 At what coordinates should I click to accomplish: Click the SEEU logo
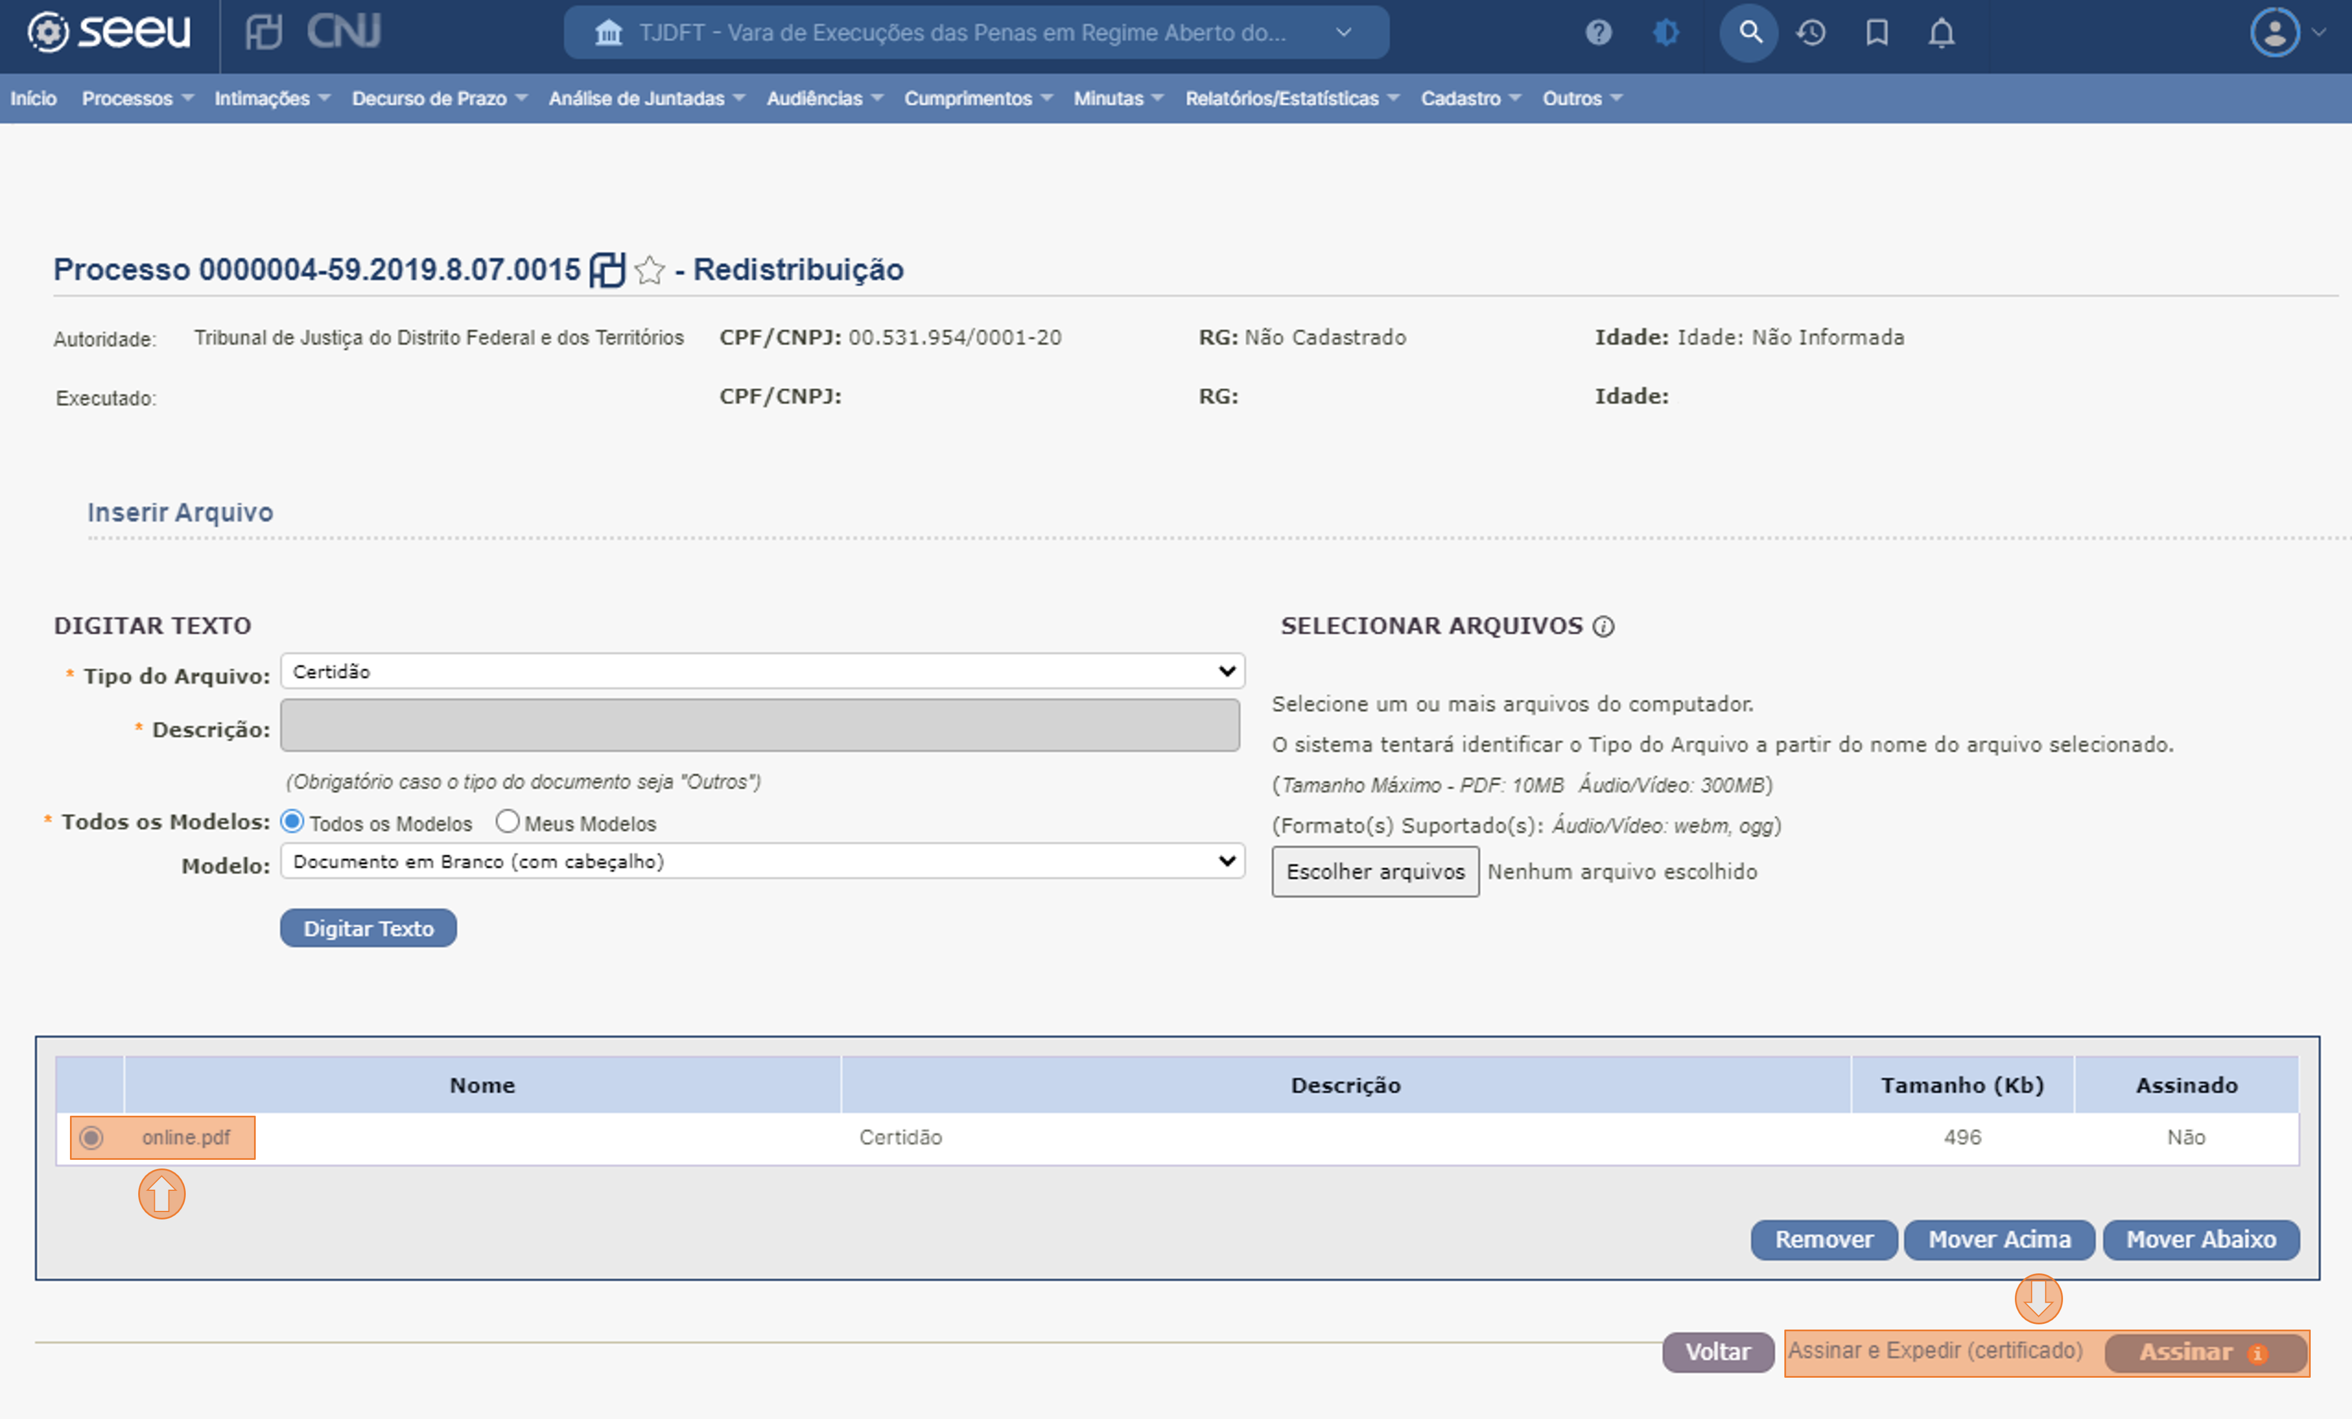pyautogui.click(x=108, y=32)
